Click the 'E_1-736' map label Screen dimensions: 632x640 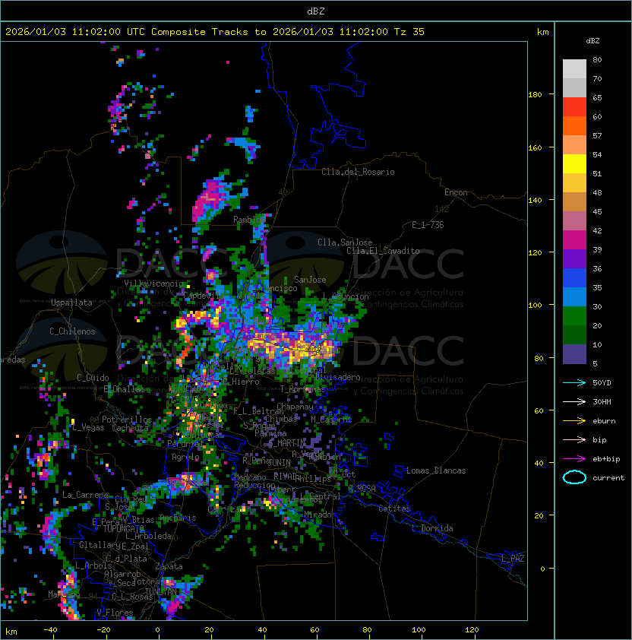pyautogui.click(x=428, y=224)
